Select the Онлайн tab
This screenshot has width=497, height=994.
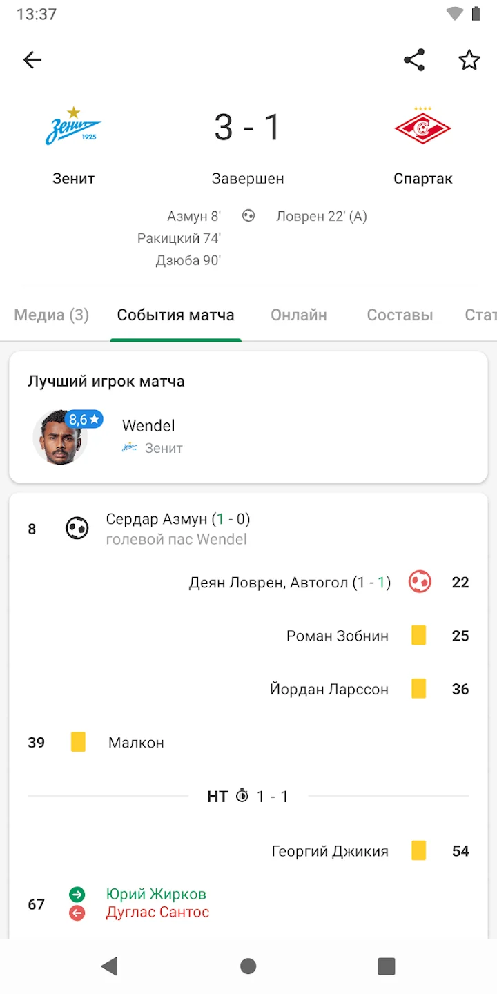click(x=299, y=315)
